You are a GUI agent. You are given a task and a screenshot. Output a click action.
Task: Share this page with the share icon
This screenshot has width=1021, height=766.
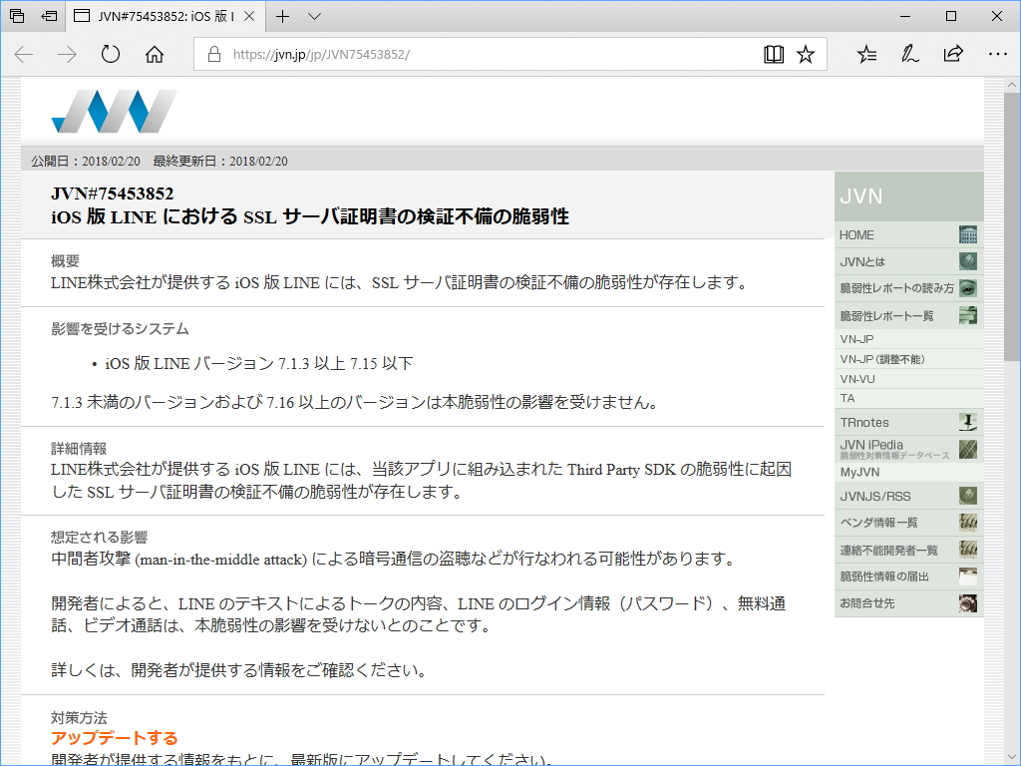[x=953, y=55]
